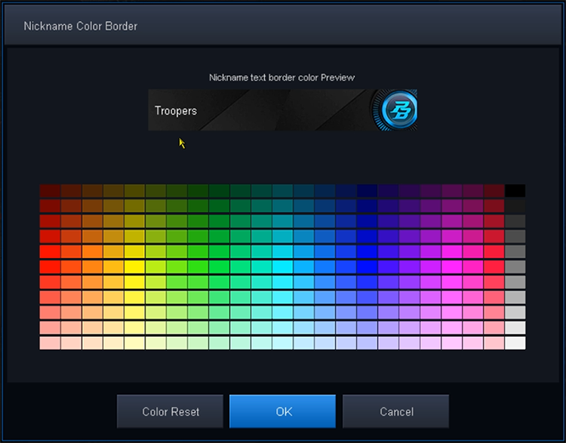Choose the palest cyan swatch in bottom row
Viewport: 566px width, 443px height.
tap(283, 343)
